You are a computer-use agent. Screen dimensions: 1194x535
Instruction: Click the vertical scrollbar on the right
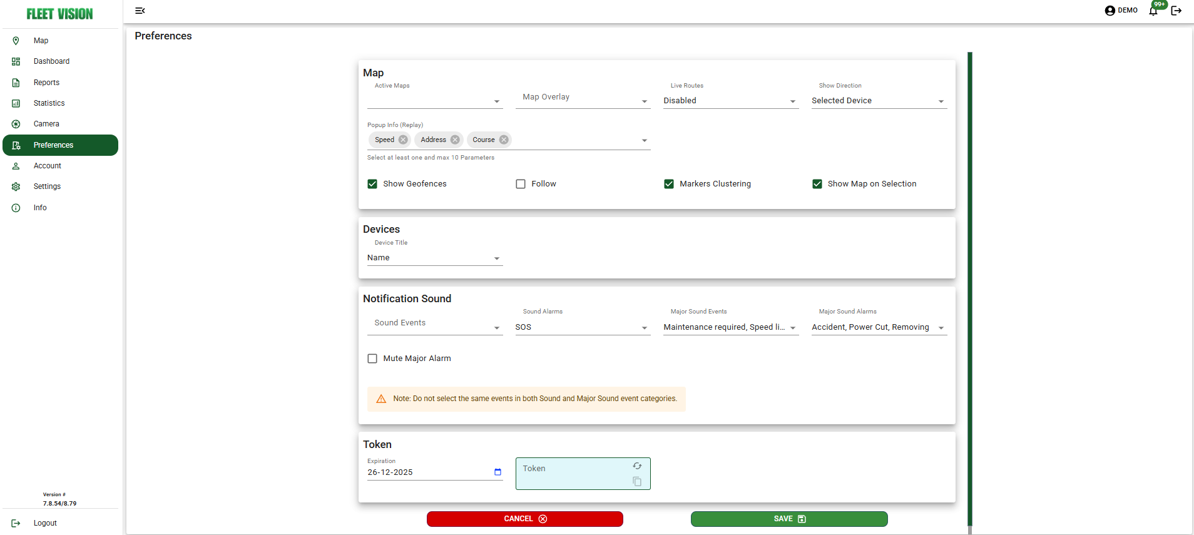[x=969, y=288]
